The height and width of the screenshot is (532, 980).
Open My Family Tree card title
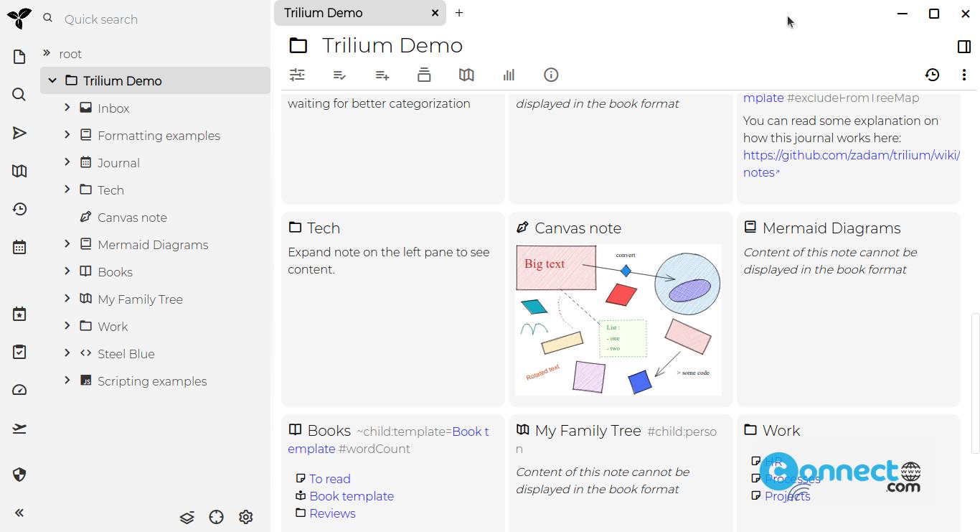point(588,431)
